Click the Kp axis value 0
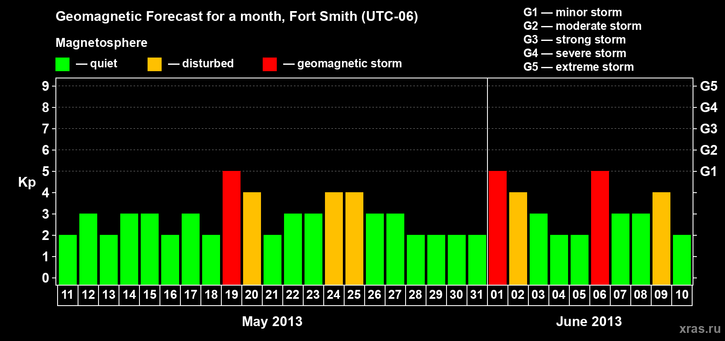The width and height of the screenshot is (725, 341). pos(46,278)
